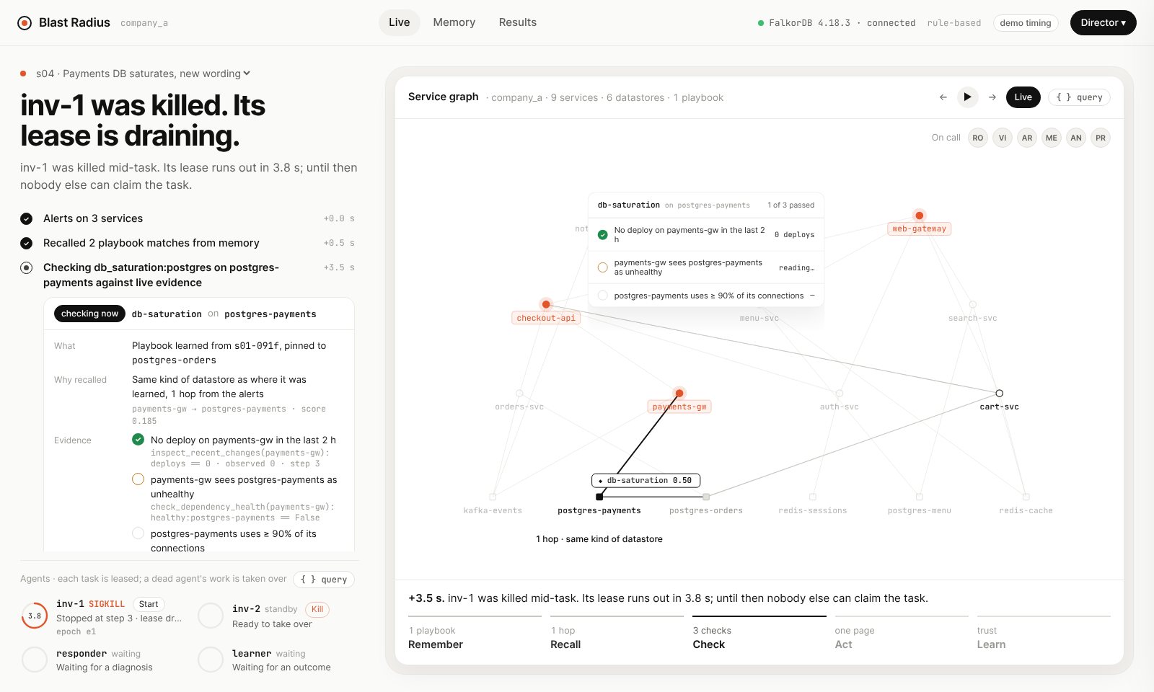Click the inv-2 agent status circle
Image resolution: width=1154 pixels, height=692 pixels.
tap(211, 616)
